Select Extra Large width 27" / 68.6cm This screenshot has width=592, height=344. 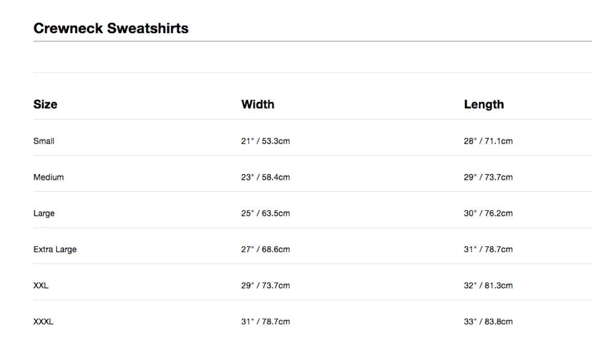tap(266, 249)
